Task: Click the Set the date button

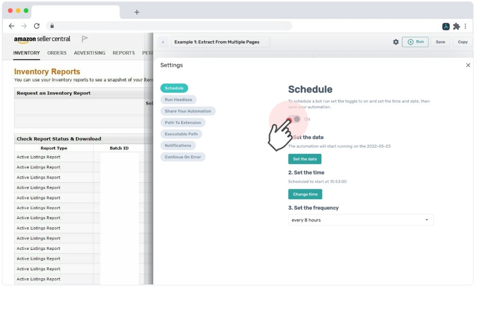Action: (x=305, y=159)
